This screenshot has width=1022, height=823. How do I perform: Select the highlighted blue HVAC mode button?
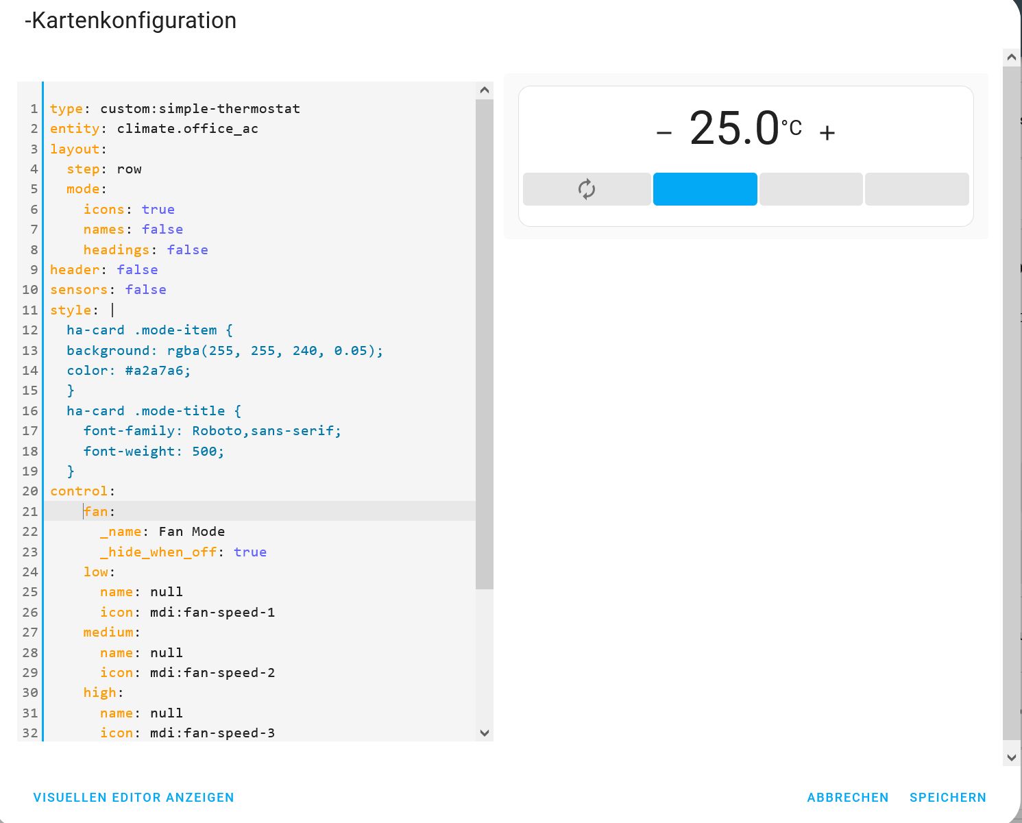(705, 189)
